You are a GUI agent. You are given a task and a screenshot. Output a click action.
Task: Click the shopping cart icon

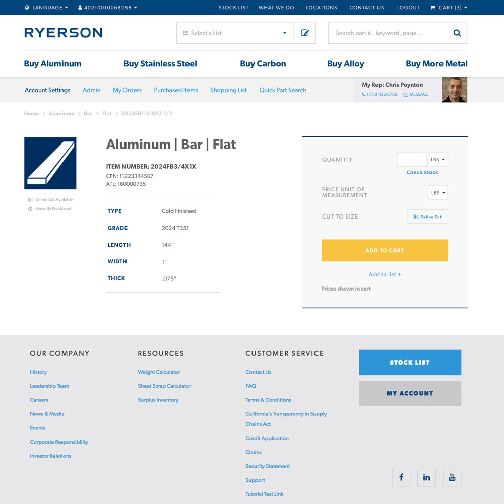432,8
